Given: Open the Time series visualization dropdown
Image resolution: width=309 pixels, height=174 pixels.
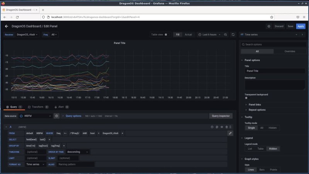Looking at the screenshot, I should coord(272,34).
